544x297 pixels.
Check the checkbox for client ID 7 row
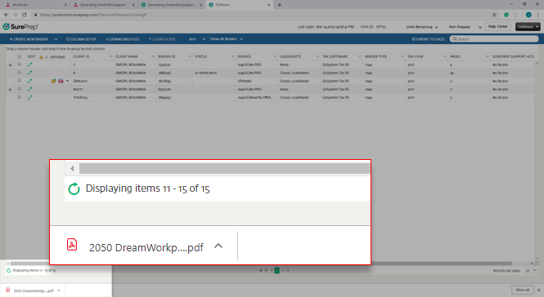point(20,64)
